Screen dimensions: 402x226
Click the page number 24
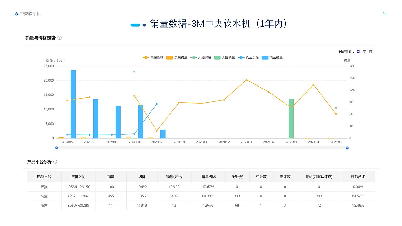(x=384, y=14)
